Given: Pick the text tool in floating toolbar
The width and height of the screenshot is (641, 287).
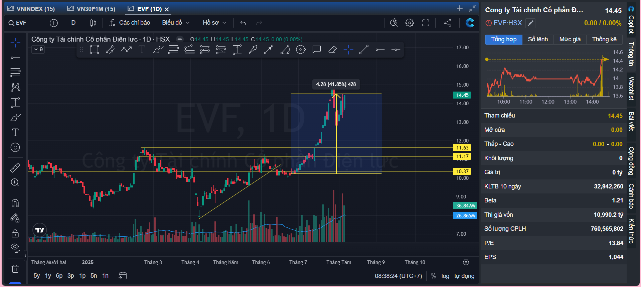Looking at the screenshot, I should pos(142,50).
